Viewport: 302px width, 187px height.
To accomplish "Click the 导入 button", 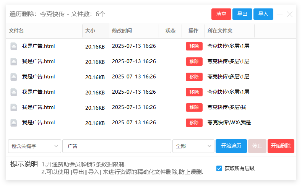I will point(263,14).
